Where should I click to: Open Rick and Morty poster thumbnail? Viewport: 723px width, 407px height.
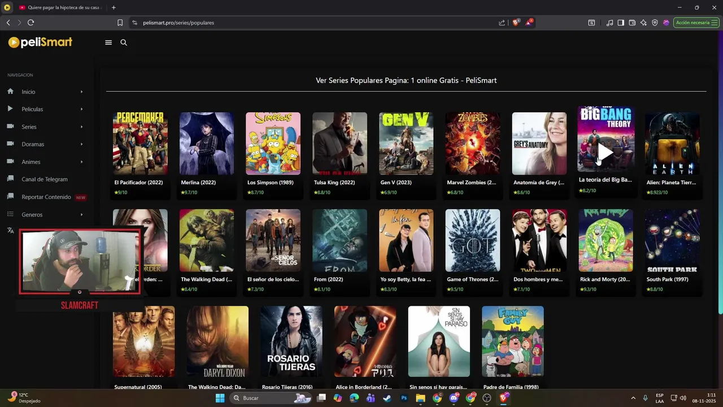606,240
